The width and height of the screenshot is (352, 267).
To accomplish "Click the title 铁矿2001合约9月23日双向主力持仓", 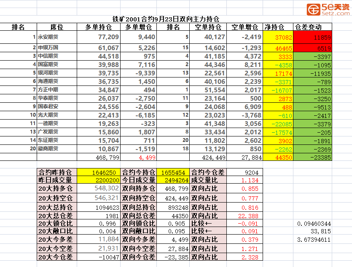I will [x=166, y=19].
